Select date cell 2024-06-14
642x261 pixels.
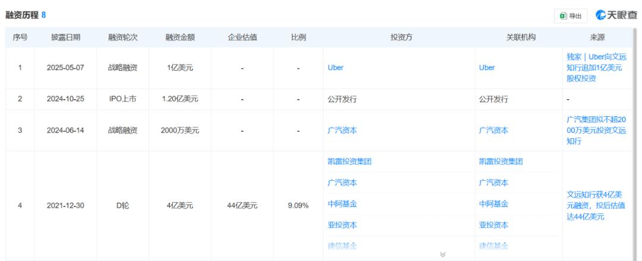pyautogui.click(x=65, y=130)
